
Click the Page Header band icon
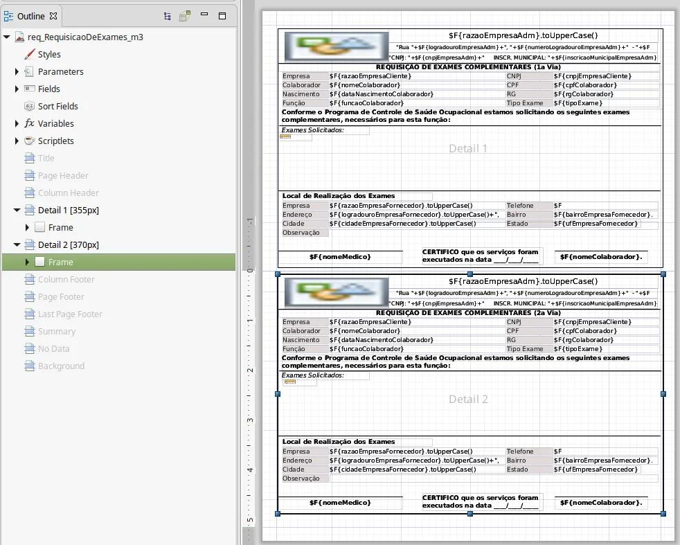click(30, 175)
